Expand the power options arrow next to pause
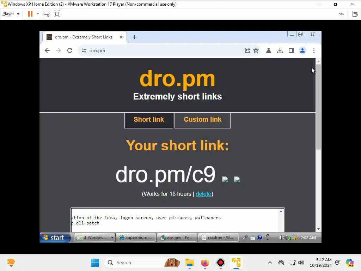 [x=38, y=14]
